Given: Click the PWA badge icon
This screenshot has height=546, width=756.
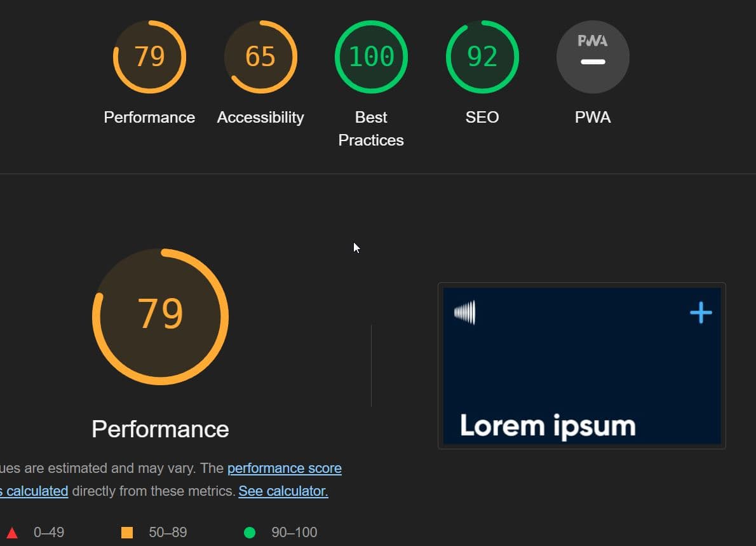Looking at the screenshot, I should tap(592, 56).
